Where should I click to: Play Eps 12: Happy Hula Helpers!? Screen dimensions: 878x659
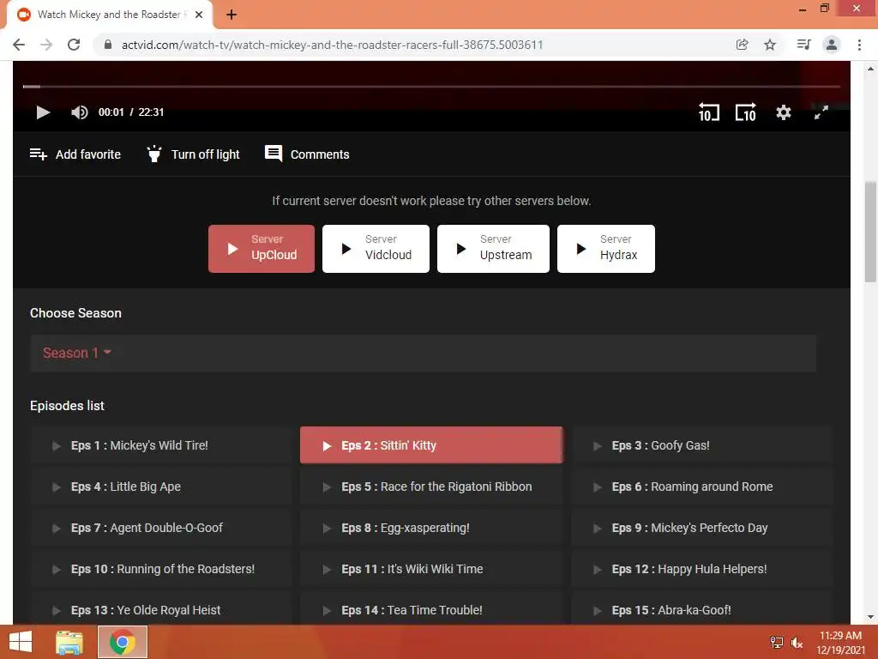pos(702,569)
